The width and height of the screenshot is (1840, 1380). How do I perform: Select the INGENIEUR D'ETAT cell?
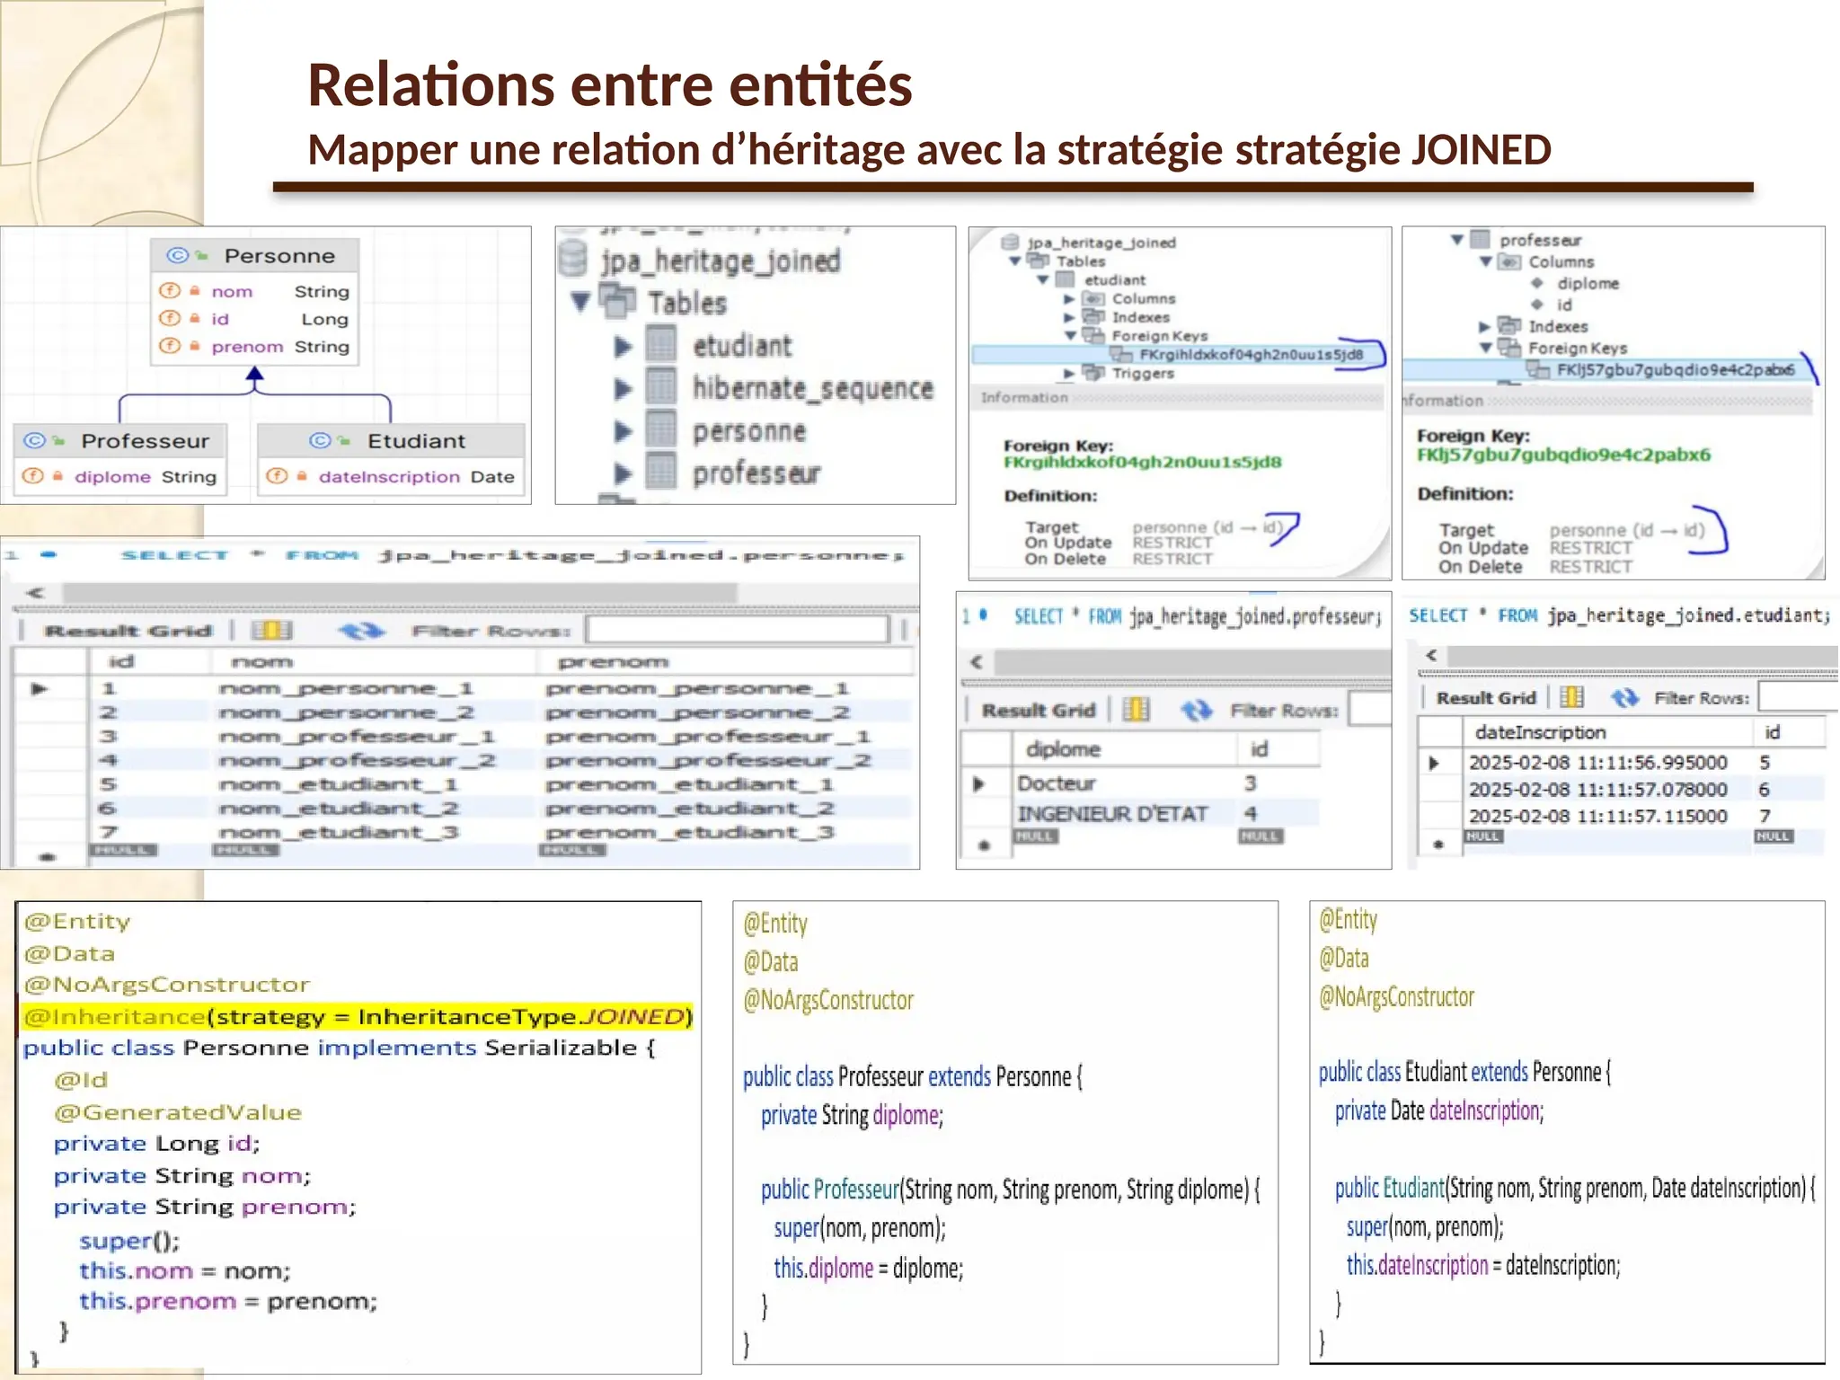[x=1112, y=814]
